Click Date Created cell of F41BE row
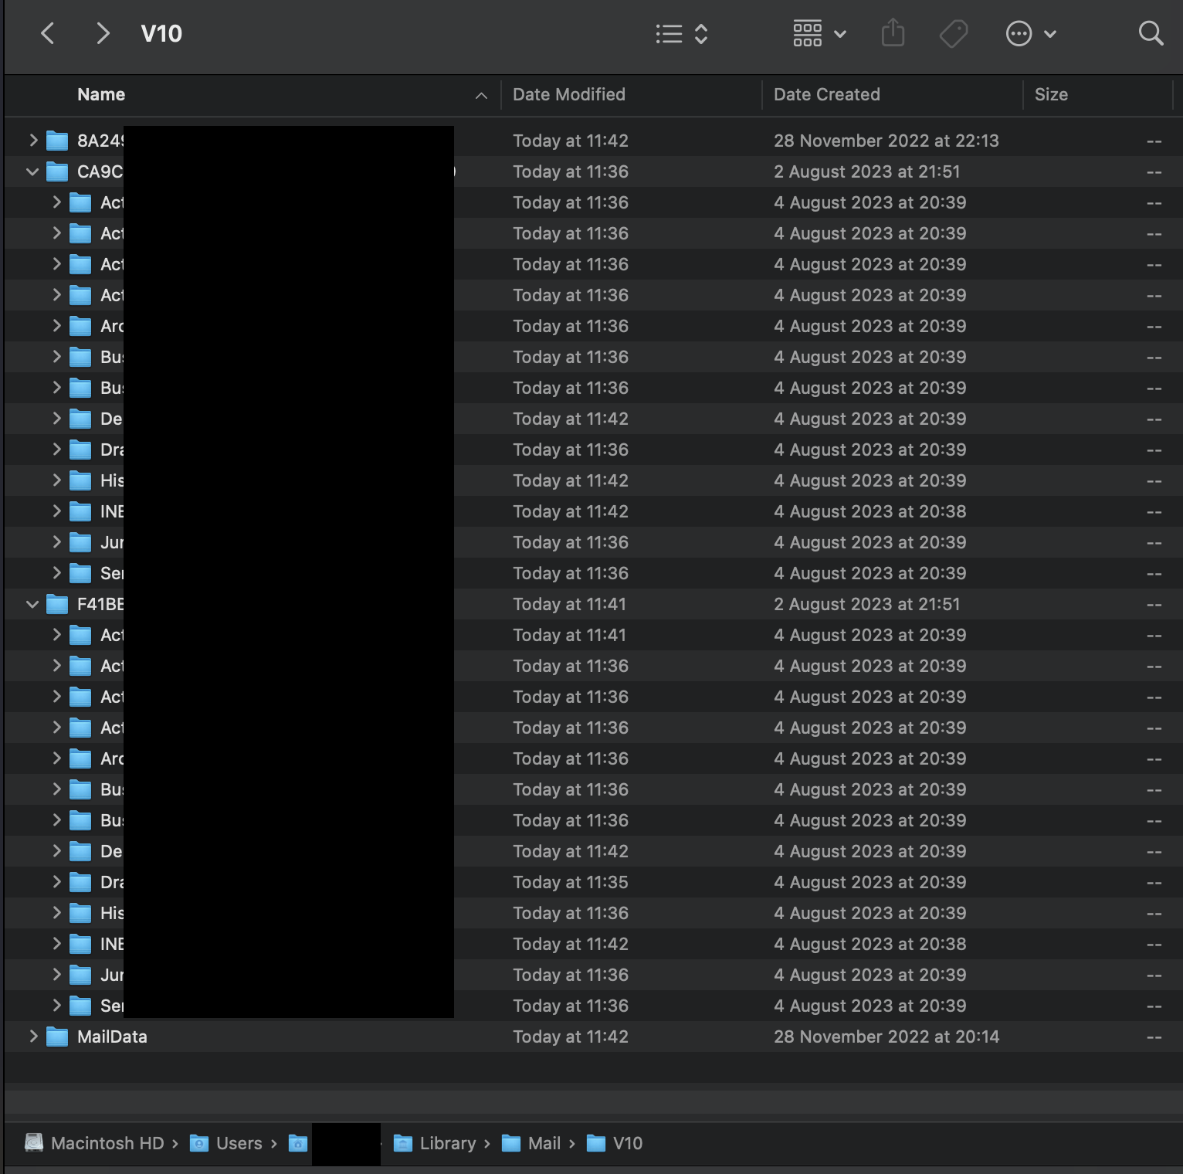Screen dimensions: 1183x1174 [867, 604]
